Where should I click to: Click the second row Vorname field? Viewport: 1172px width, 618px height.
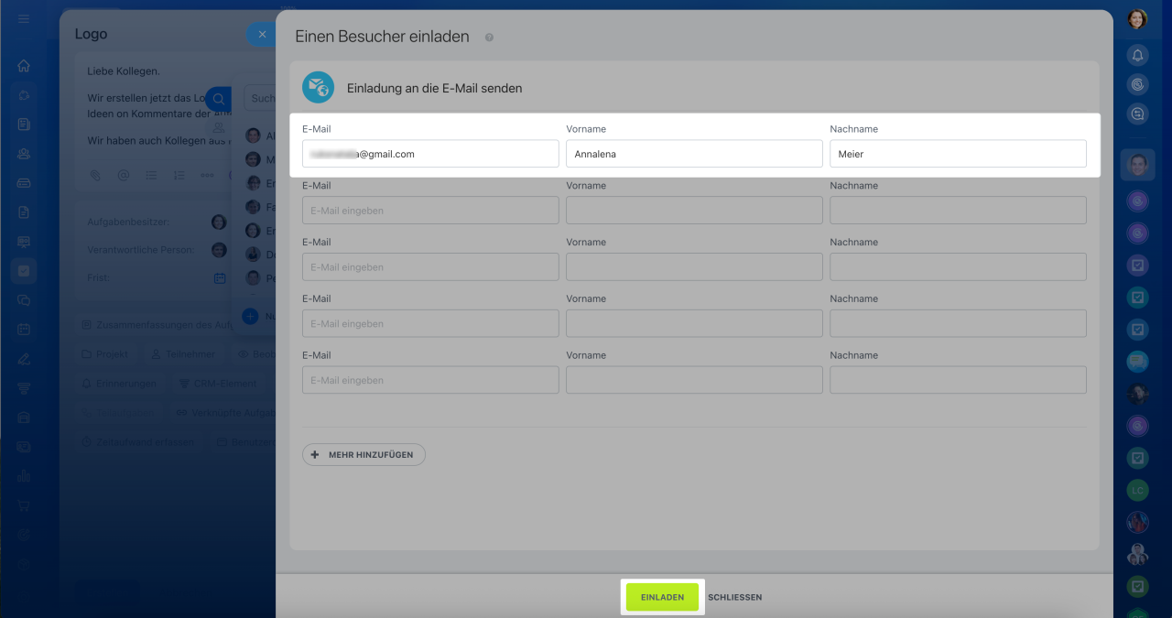pyautogui.click(x=694, y=211)
